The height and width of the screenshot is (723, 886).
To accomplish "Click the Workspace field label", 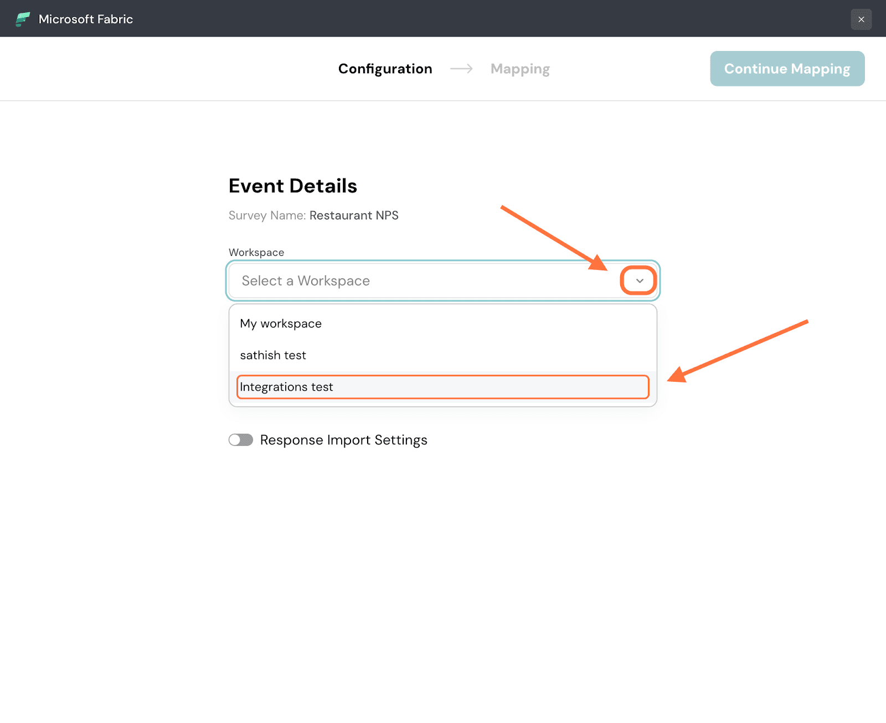I will tap(256, 253).
